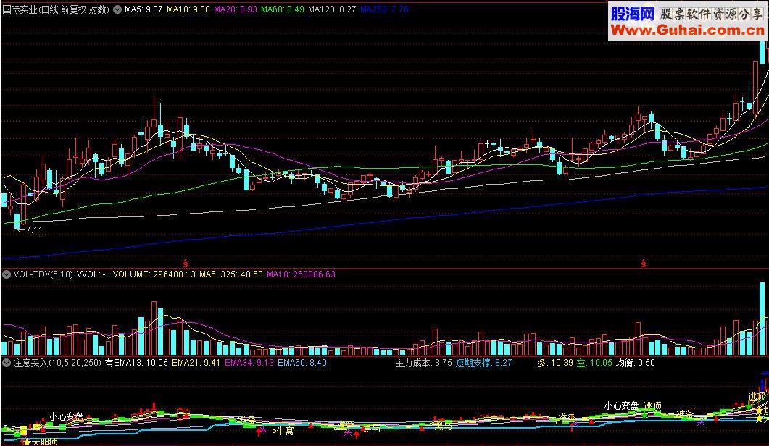This screenshot has height=446, width=769.
Task: Click the 均衡: 9.50 value
Action: click(x=636, y=363)
